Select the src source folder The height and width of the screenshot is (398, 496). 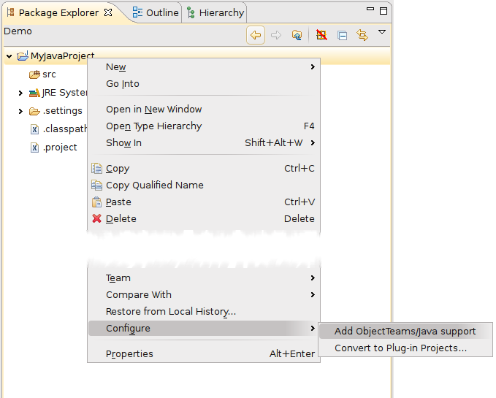click(48, 74)
